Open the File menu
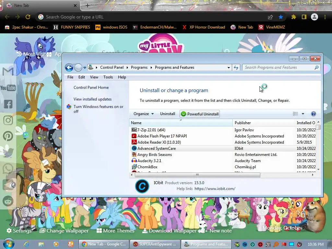 [70, 77]
